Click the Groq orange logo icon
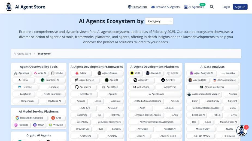The image size is (252, 141). (53, 118)
